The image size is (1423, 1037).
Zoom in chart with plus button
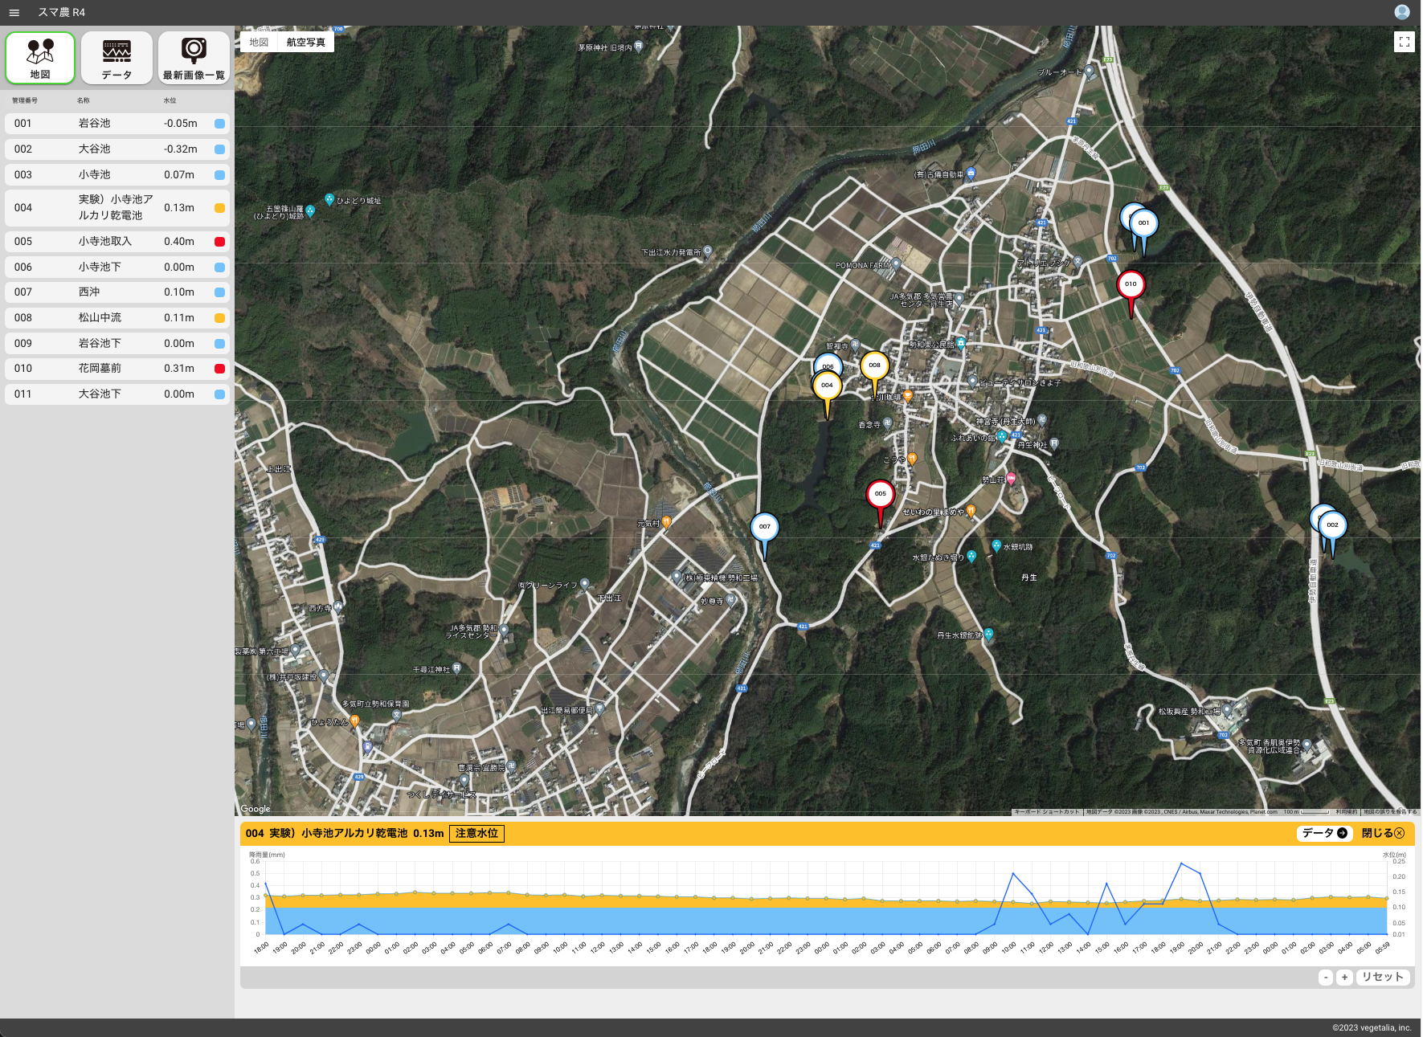point(1344,977)
